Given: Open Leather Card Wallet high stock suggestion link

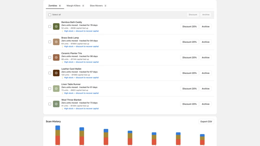Looking at the screenshot, I should [x=82, y=78].
